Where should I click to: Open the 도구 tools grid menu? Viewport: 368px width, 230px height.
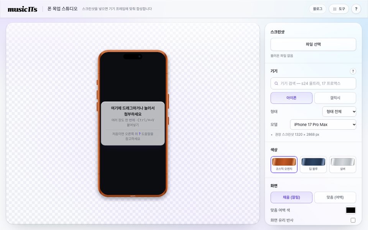(339, 9)
